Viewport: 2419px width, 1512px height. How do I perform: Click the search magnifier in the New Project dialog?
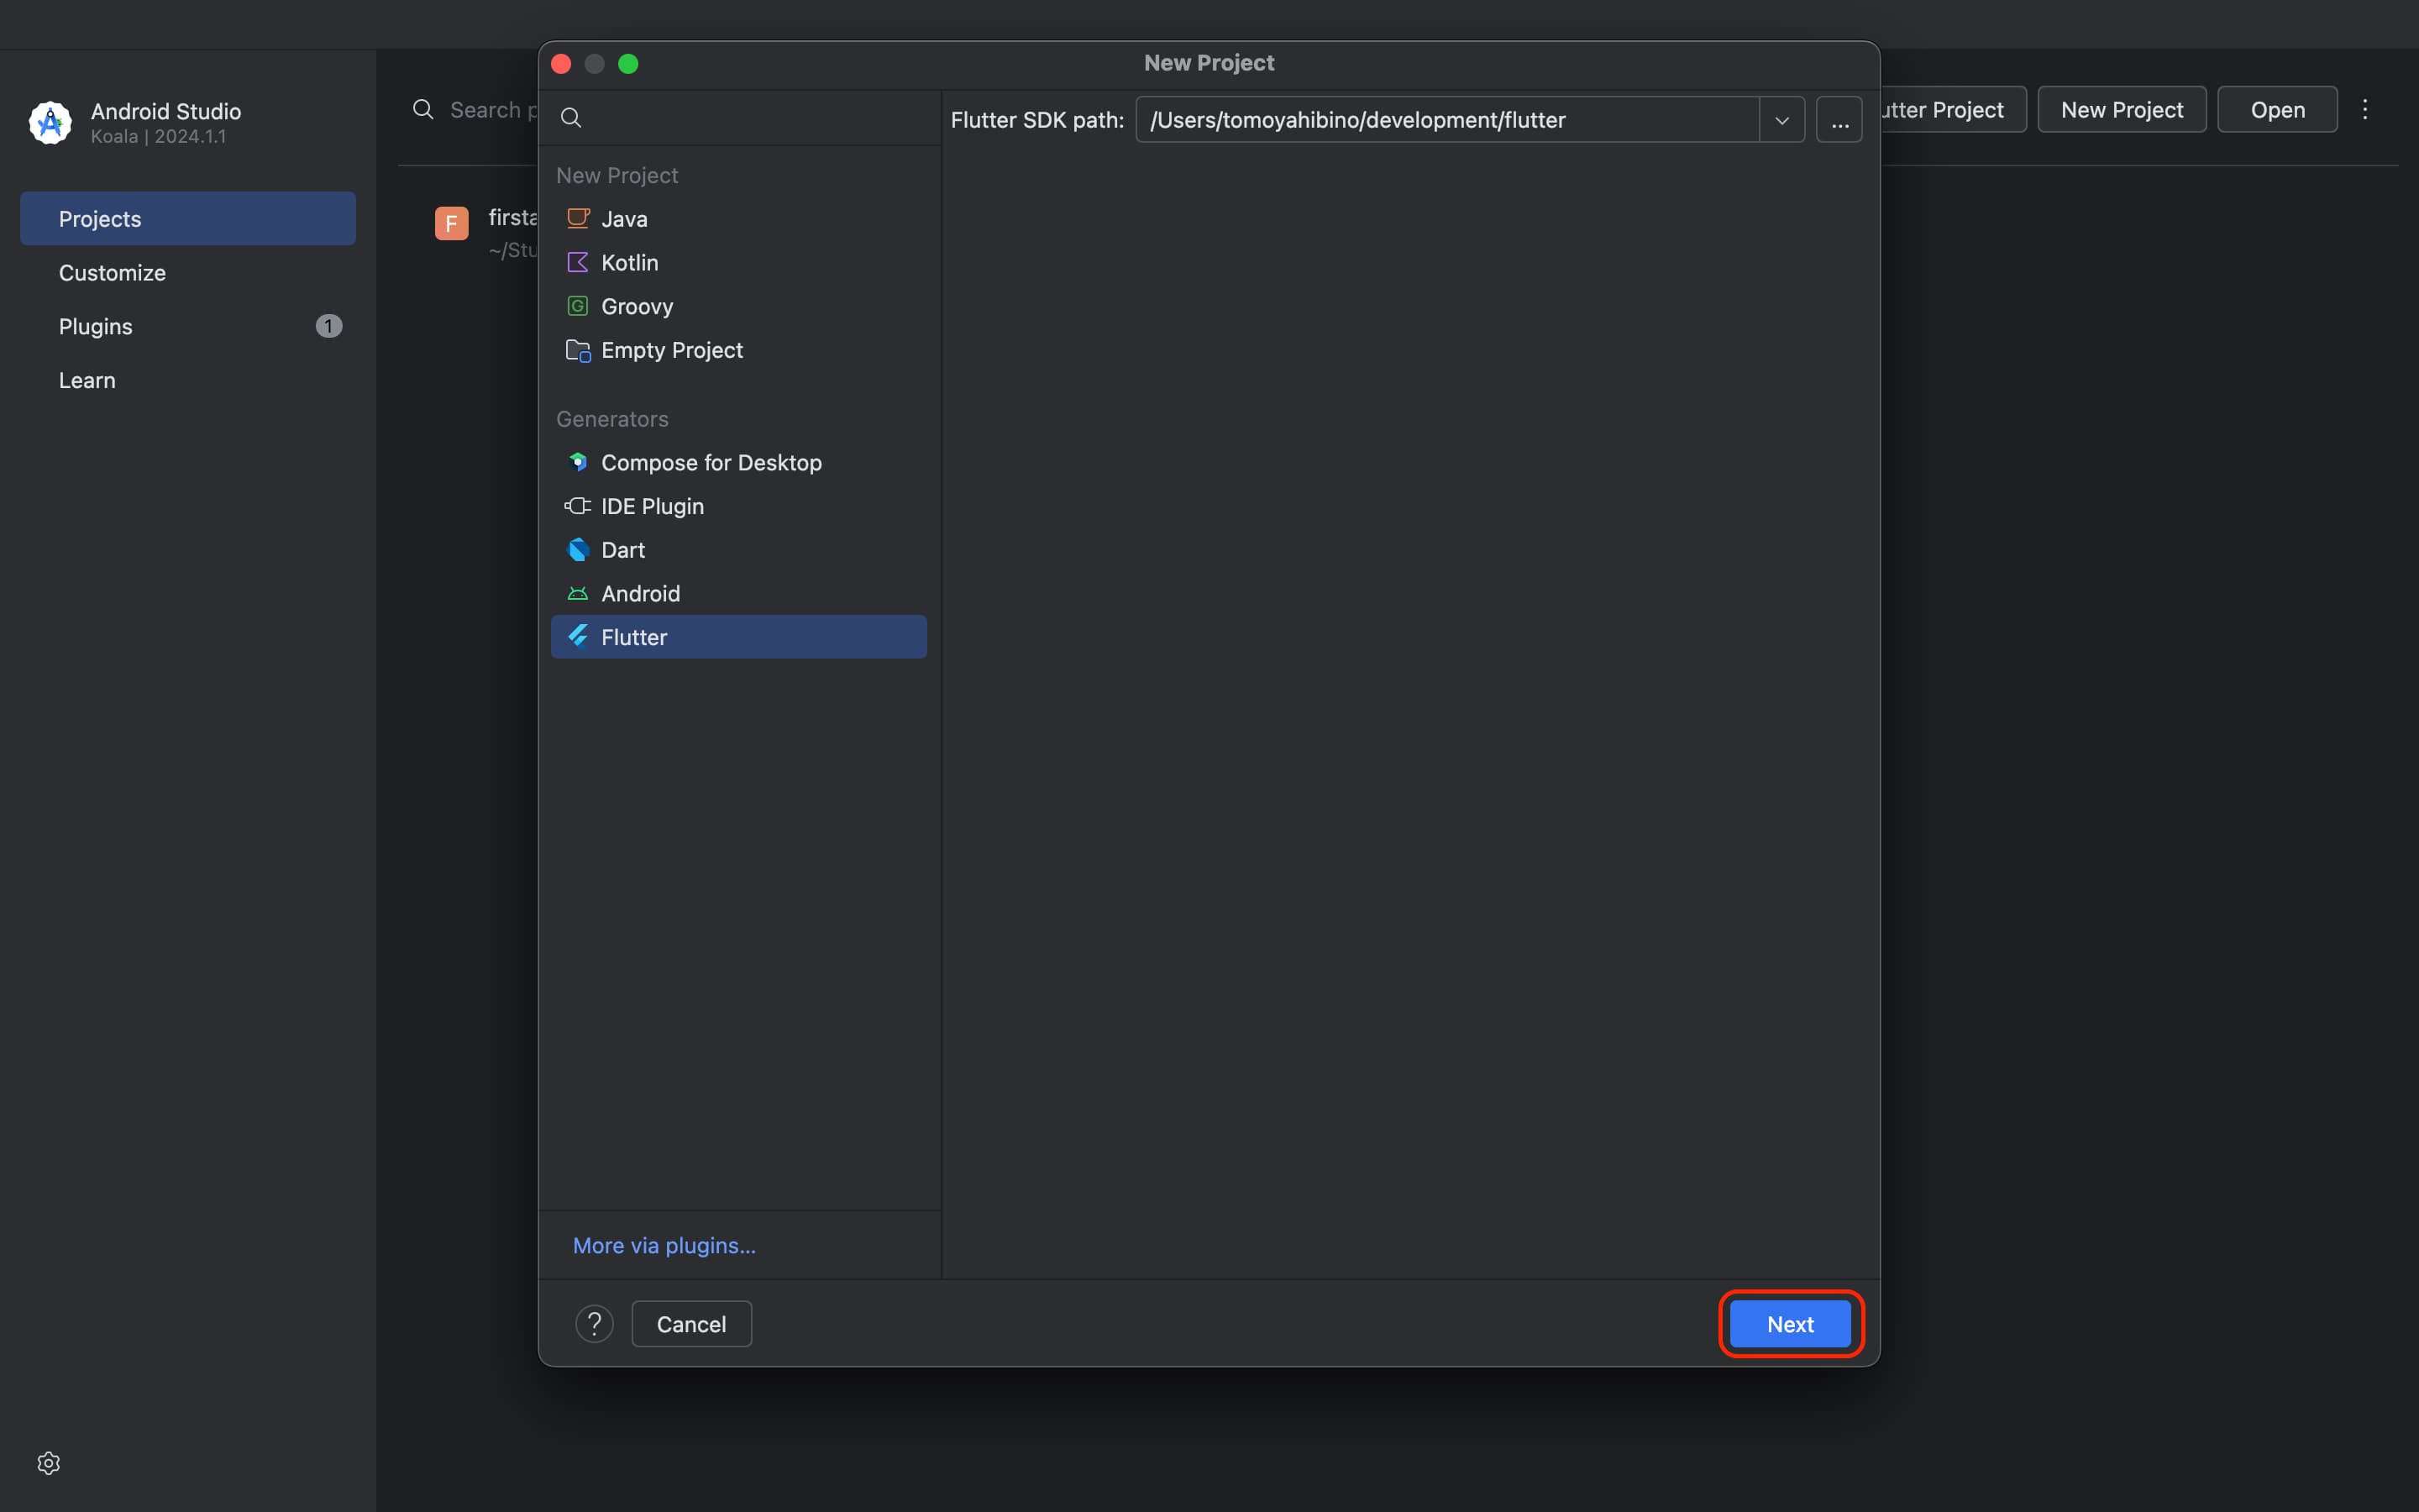coord(571,118)
